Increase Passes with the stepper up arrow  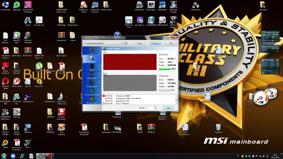[155, 107]
